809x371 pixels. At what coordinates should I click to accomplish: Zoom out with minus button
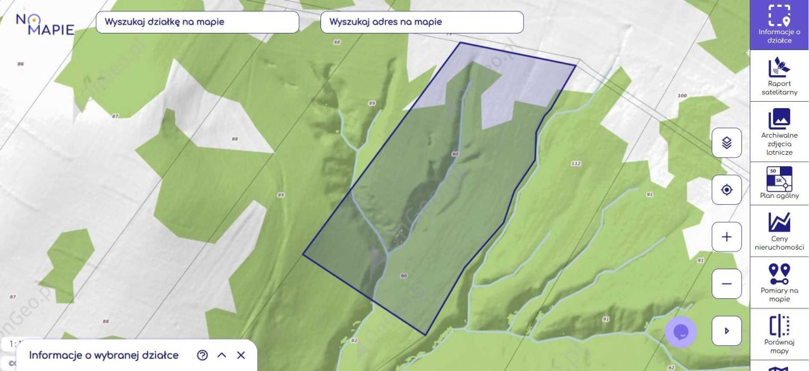pos(727,284)
